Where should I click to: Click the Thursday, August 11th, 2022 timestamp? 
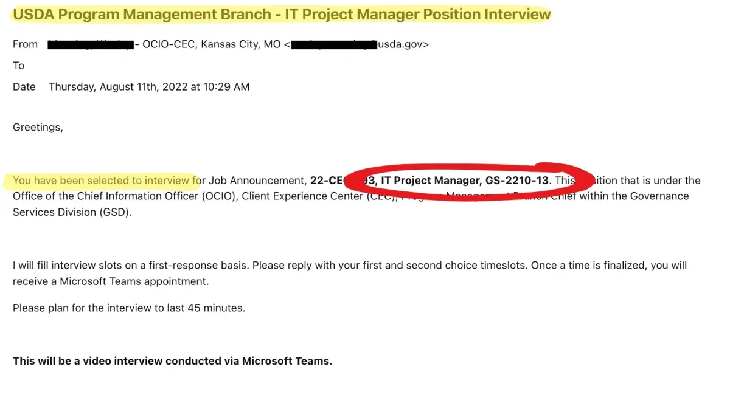click(149, 87)
